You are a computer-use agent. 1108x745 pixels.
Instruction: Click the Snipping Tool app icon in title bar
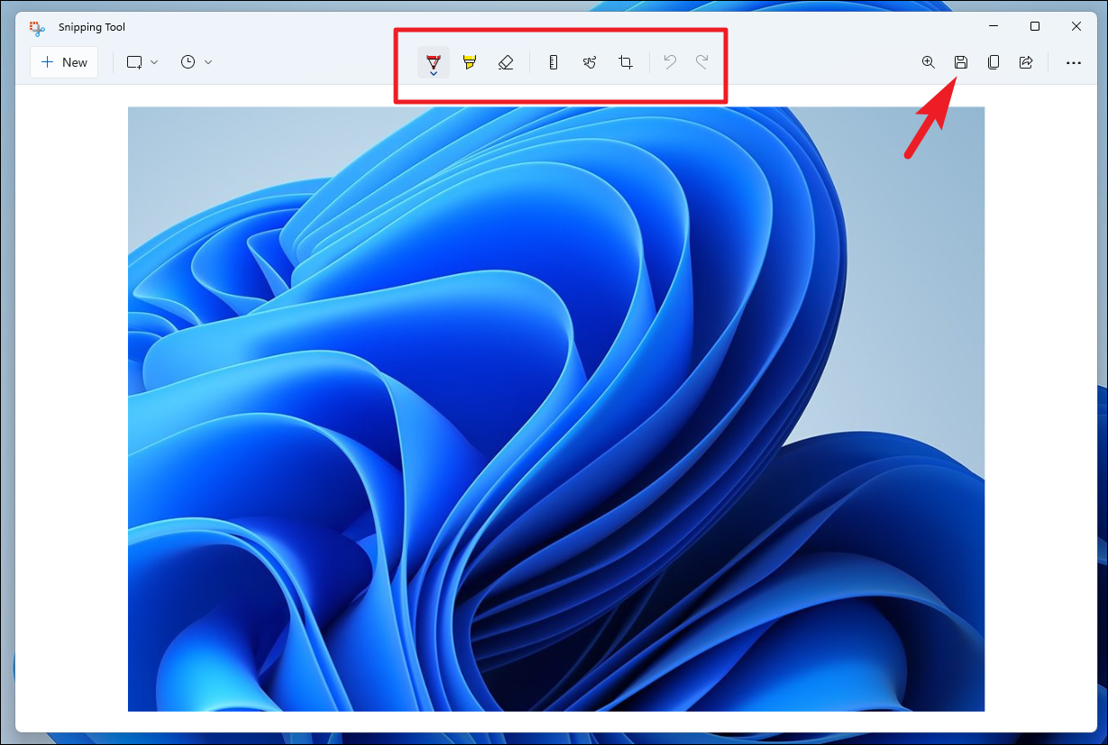tap(38, 27)
